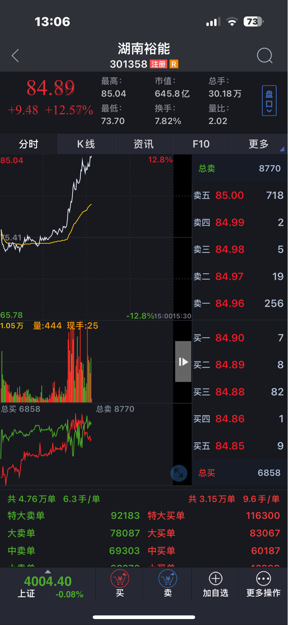Tap the orange R badge
288x625 pixels.
pyautogui.click(x=174, y=64)
